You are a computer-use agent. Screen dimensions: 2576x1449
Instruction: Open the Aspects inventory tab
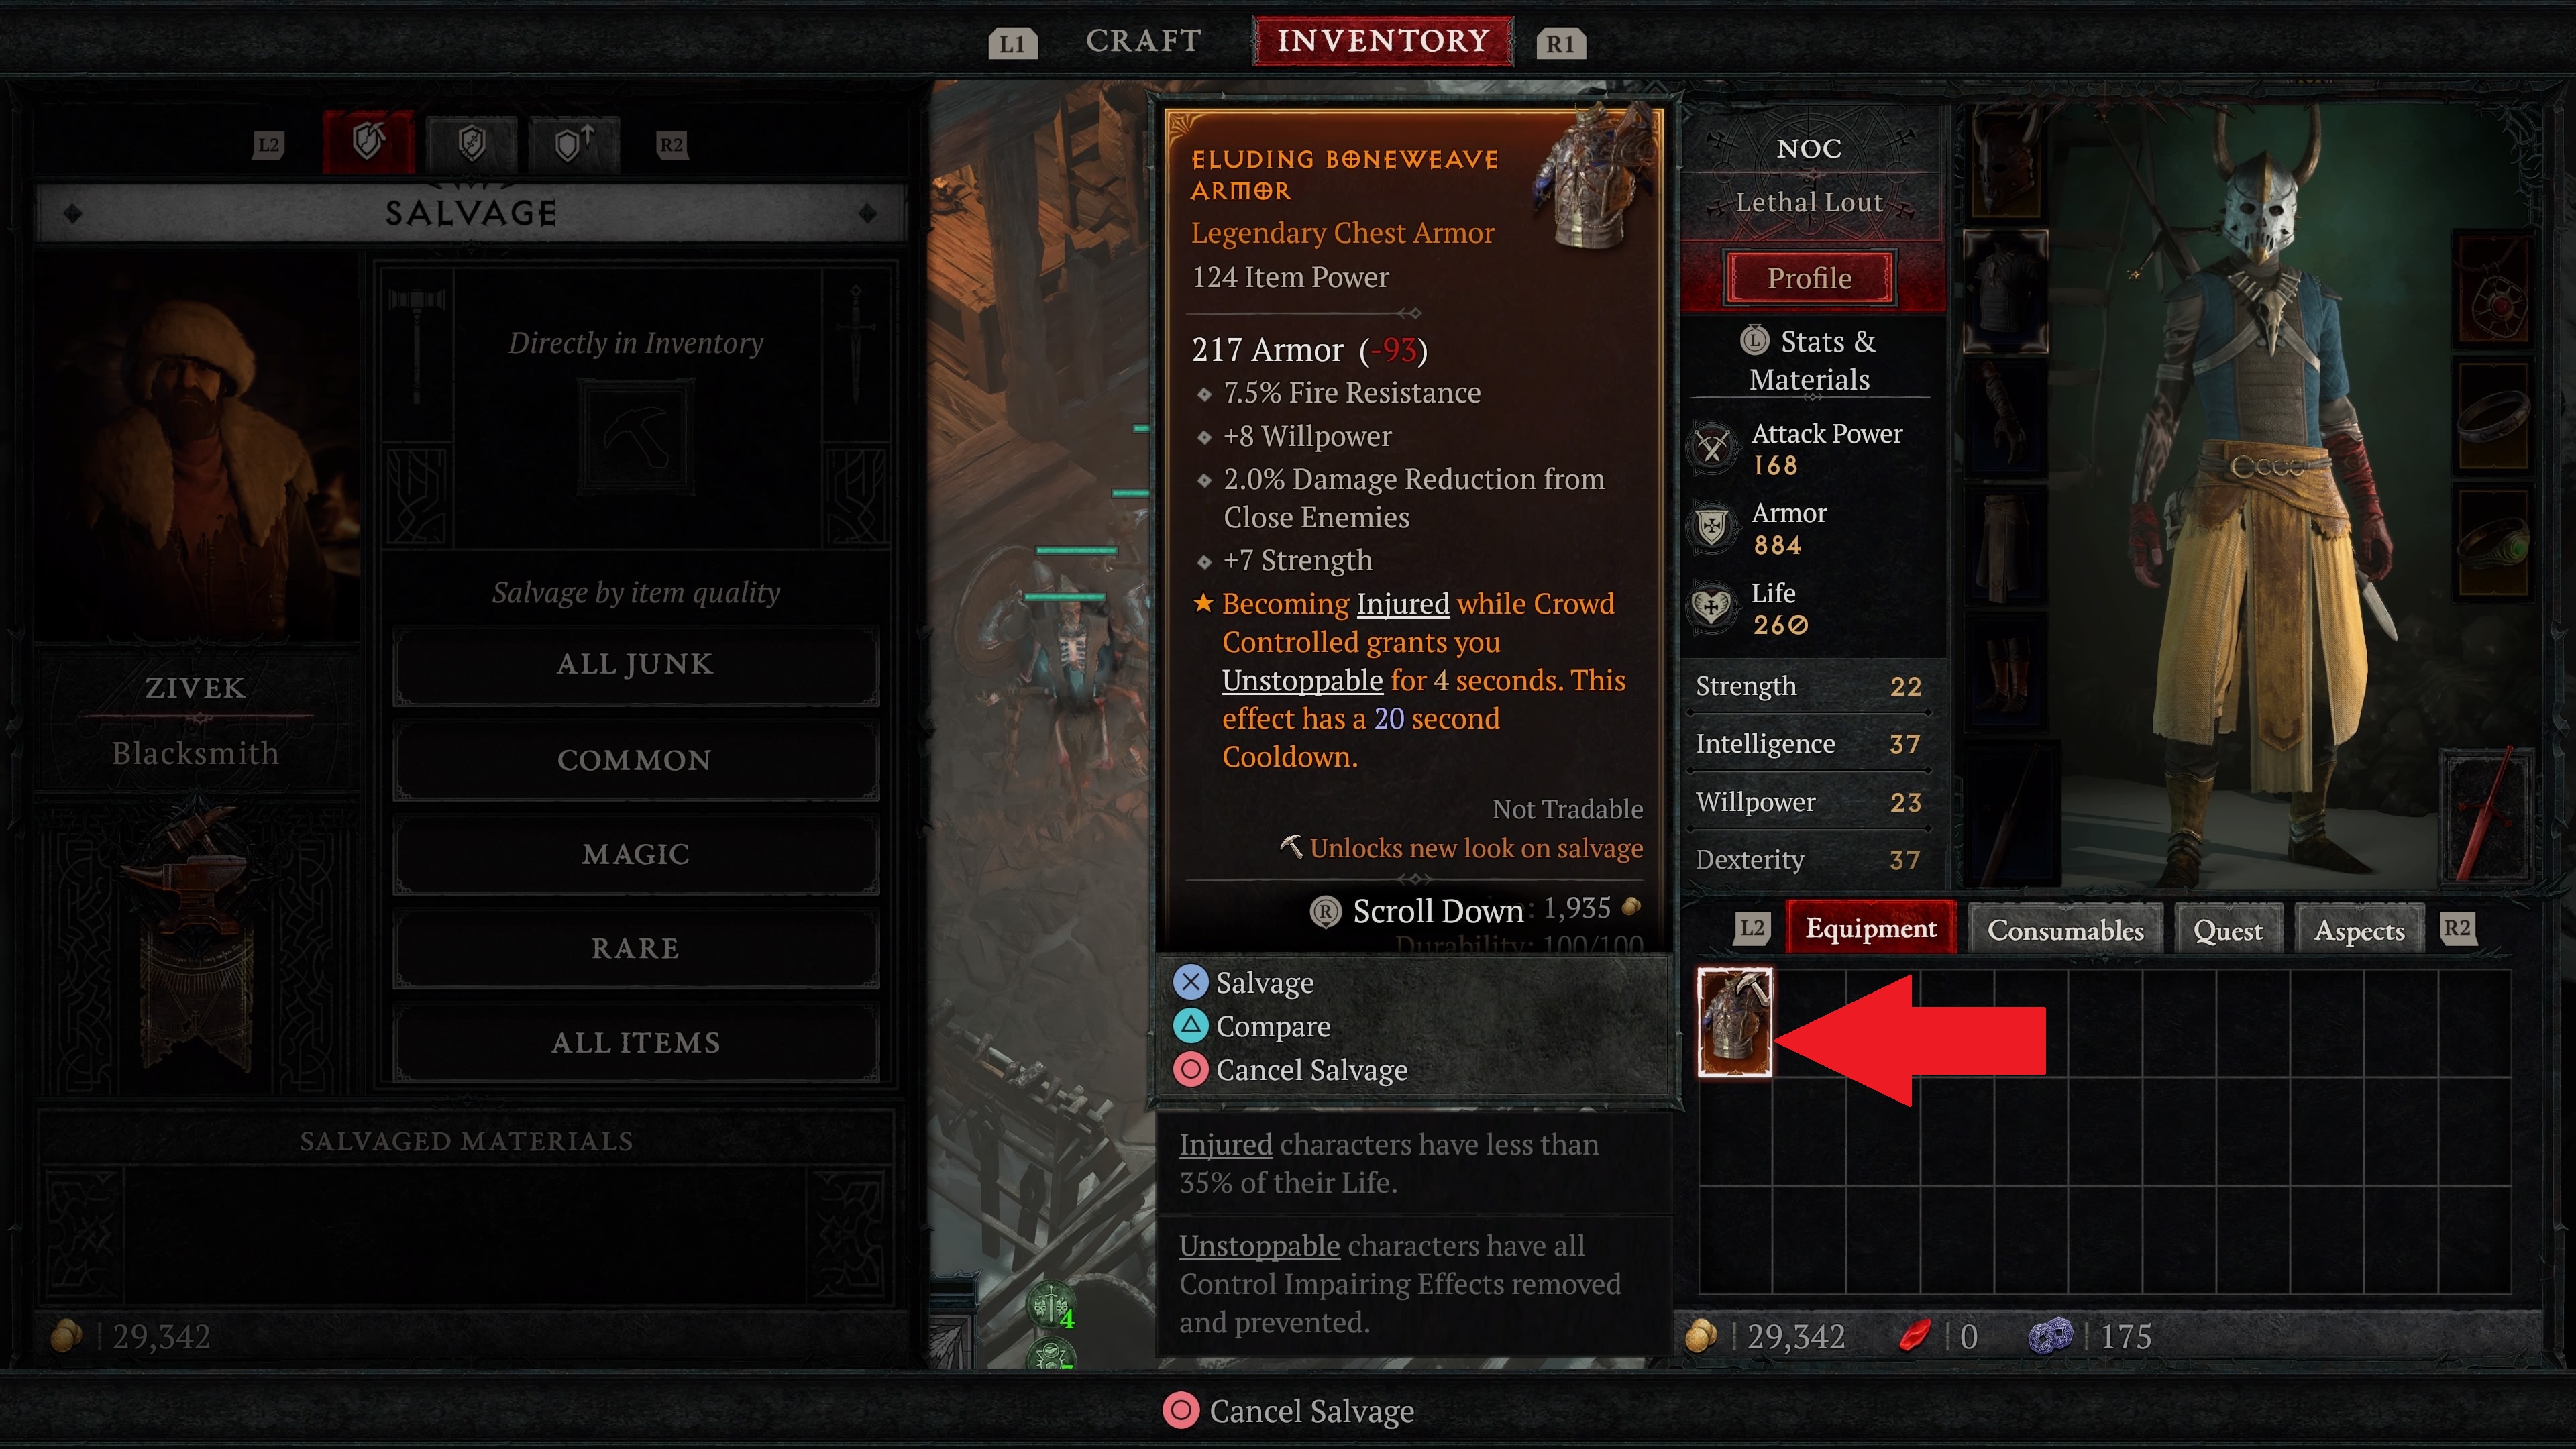tap(2359, 930)
